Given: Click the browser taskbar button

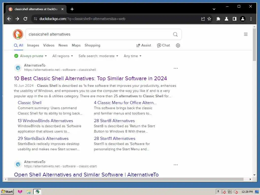Looking at the screenshot, I should [37, 192].
